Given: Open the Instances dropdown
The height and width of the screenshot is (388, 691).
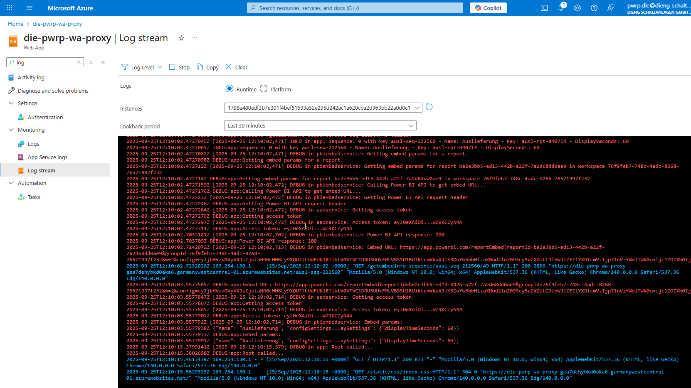Looking at the screenshot, I should 323,108.
